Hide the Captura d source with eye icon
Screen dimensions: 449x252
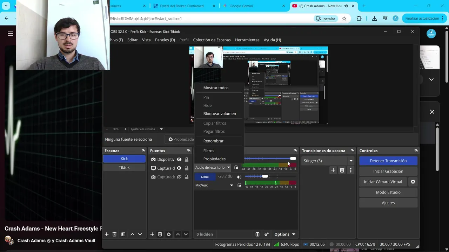click(x=179, y=168)
